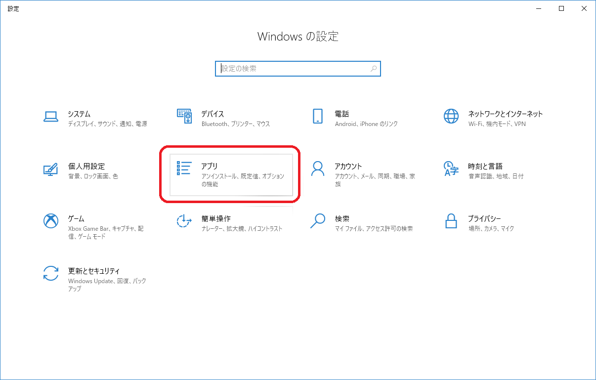The image size is (596, 380).
Task: Click '音声認識、地域、日付' description
Action: (496, 176)
